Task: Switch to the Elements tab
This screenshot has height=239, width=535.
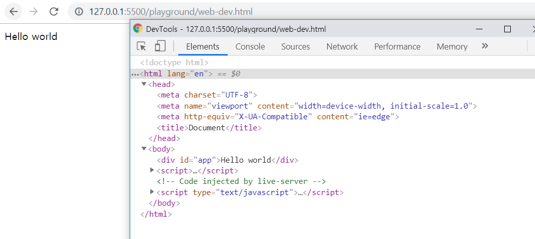Action: pos(203,47)
